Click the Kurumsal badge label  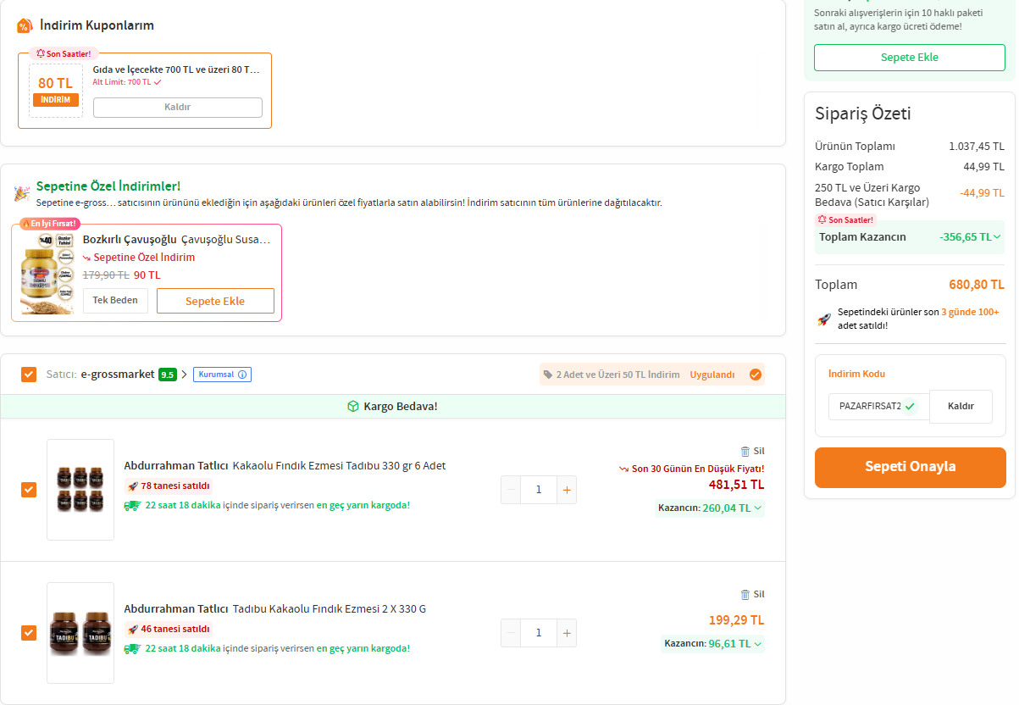pos(222,375)
